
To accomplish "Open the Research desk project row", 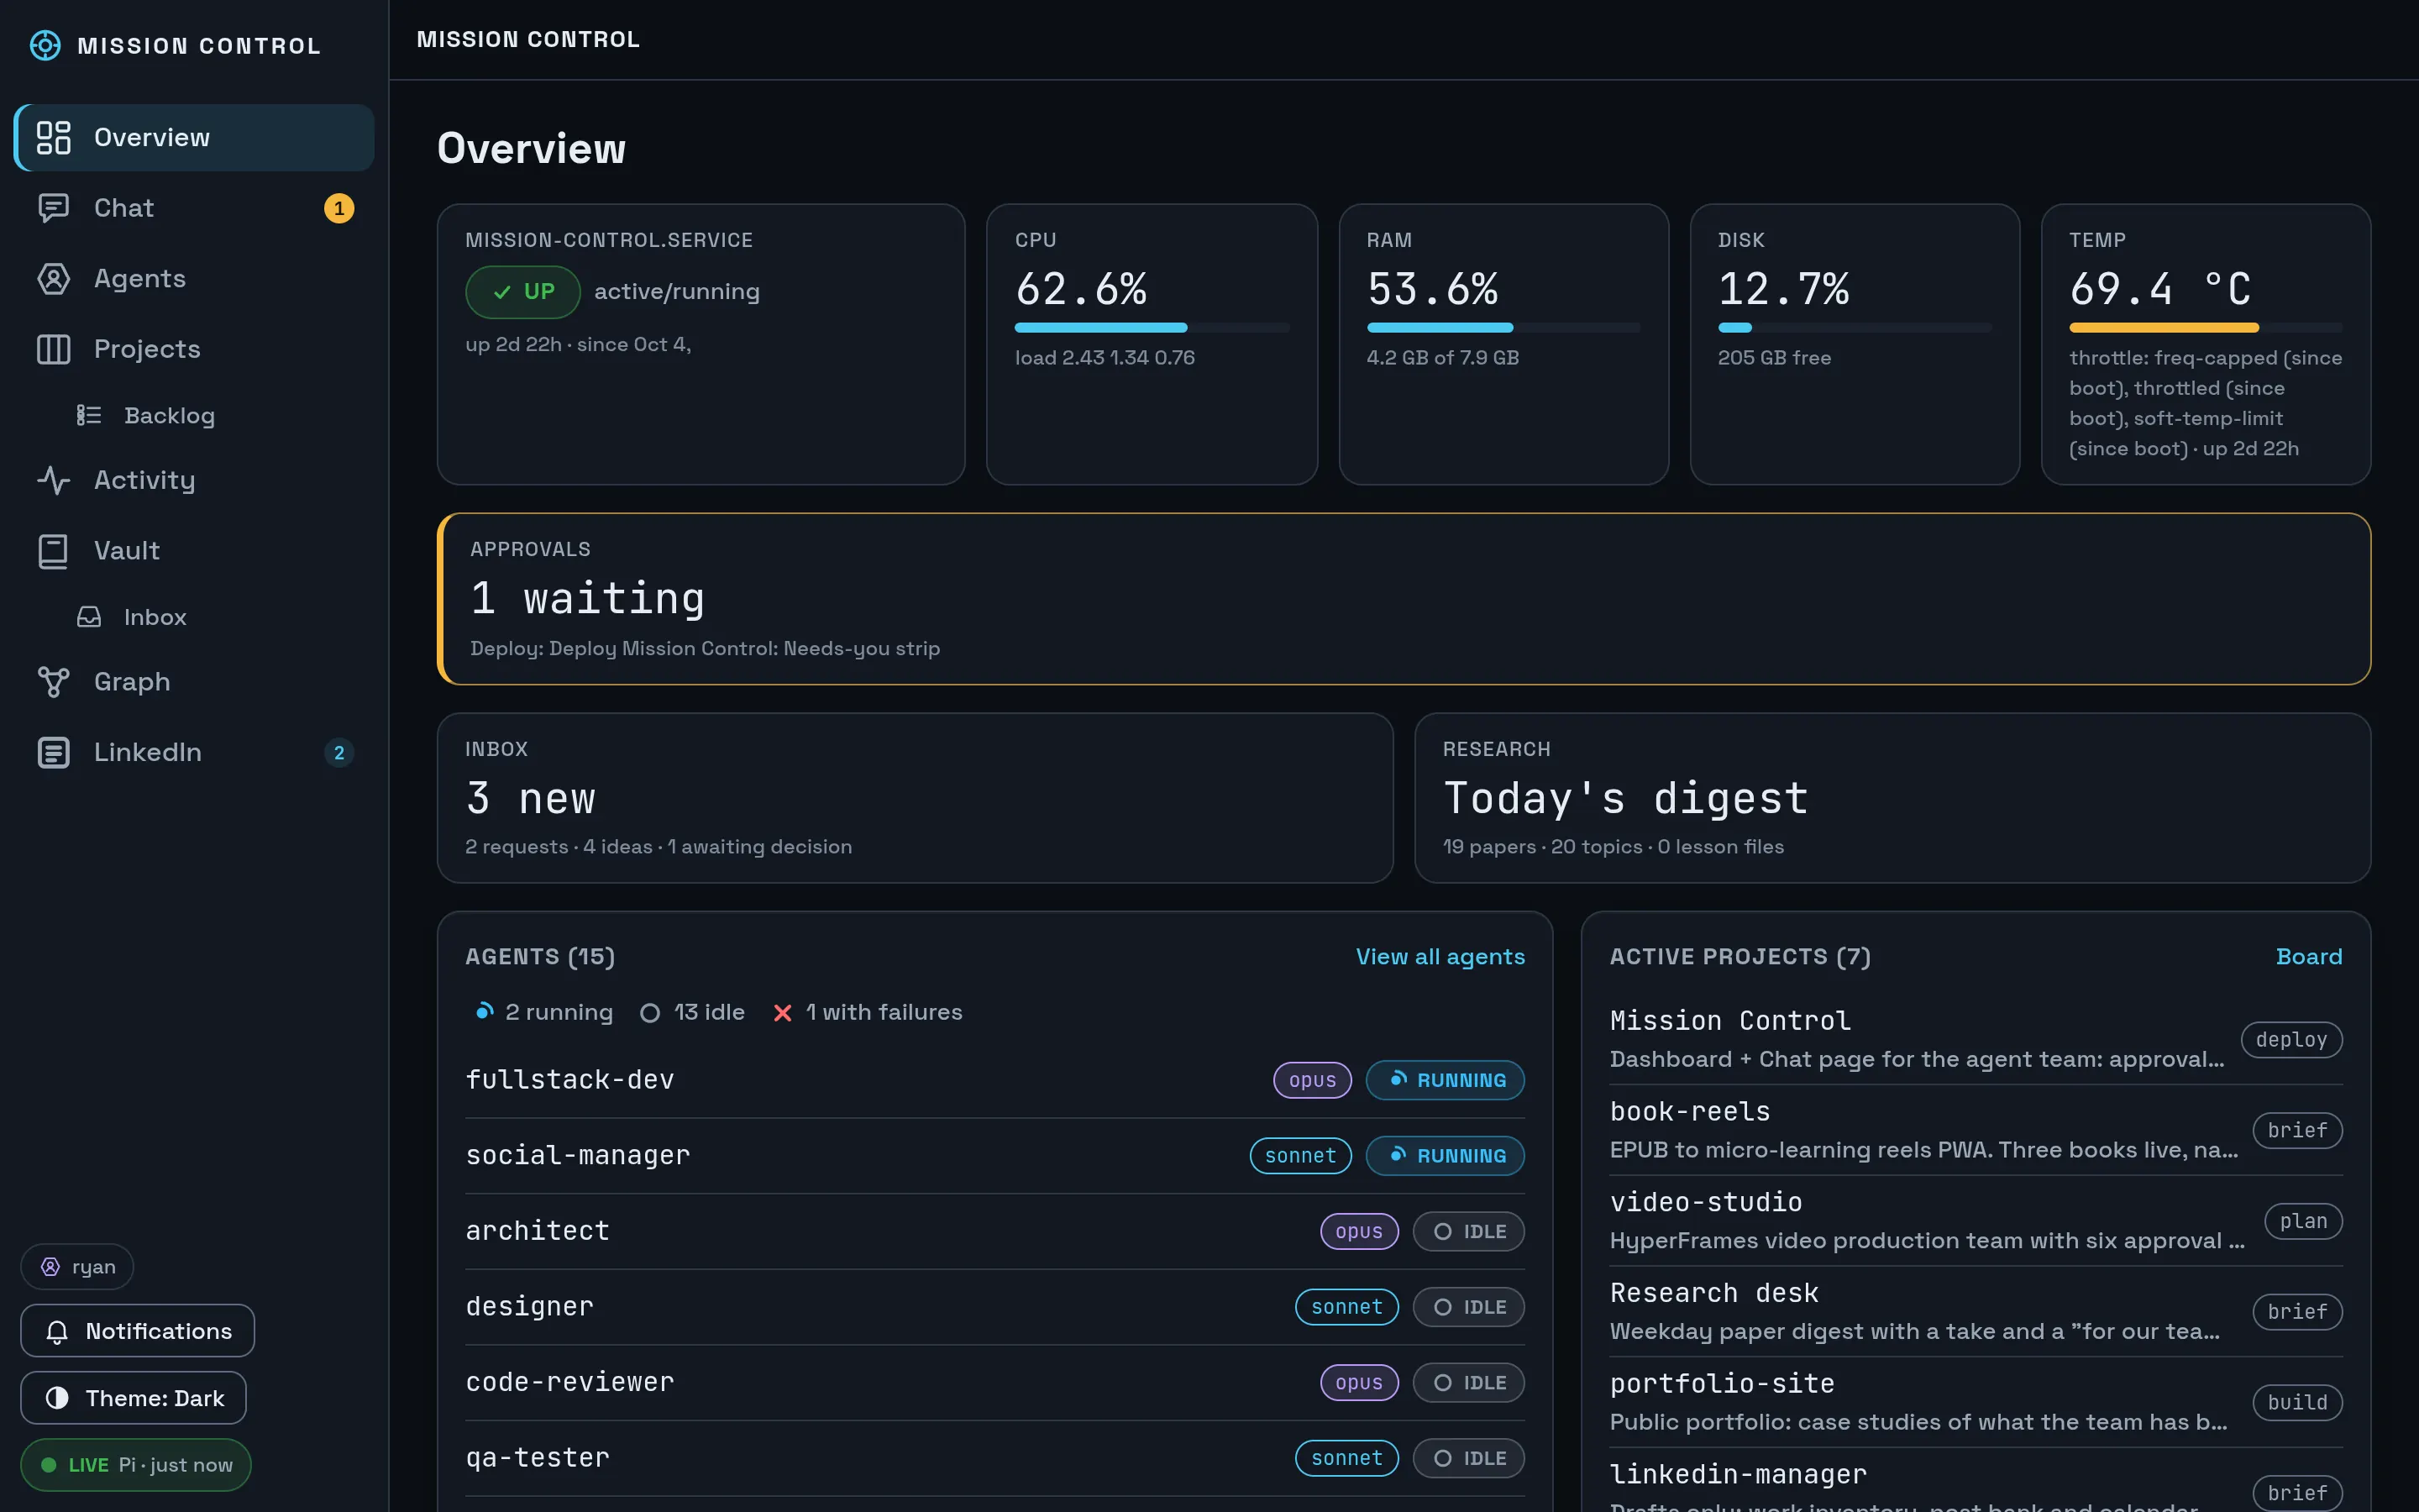I will [1976, 1312].
